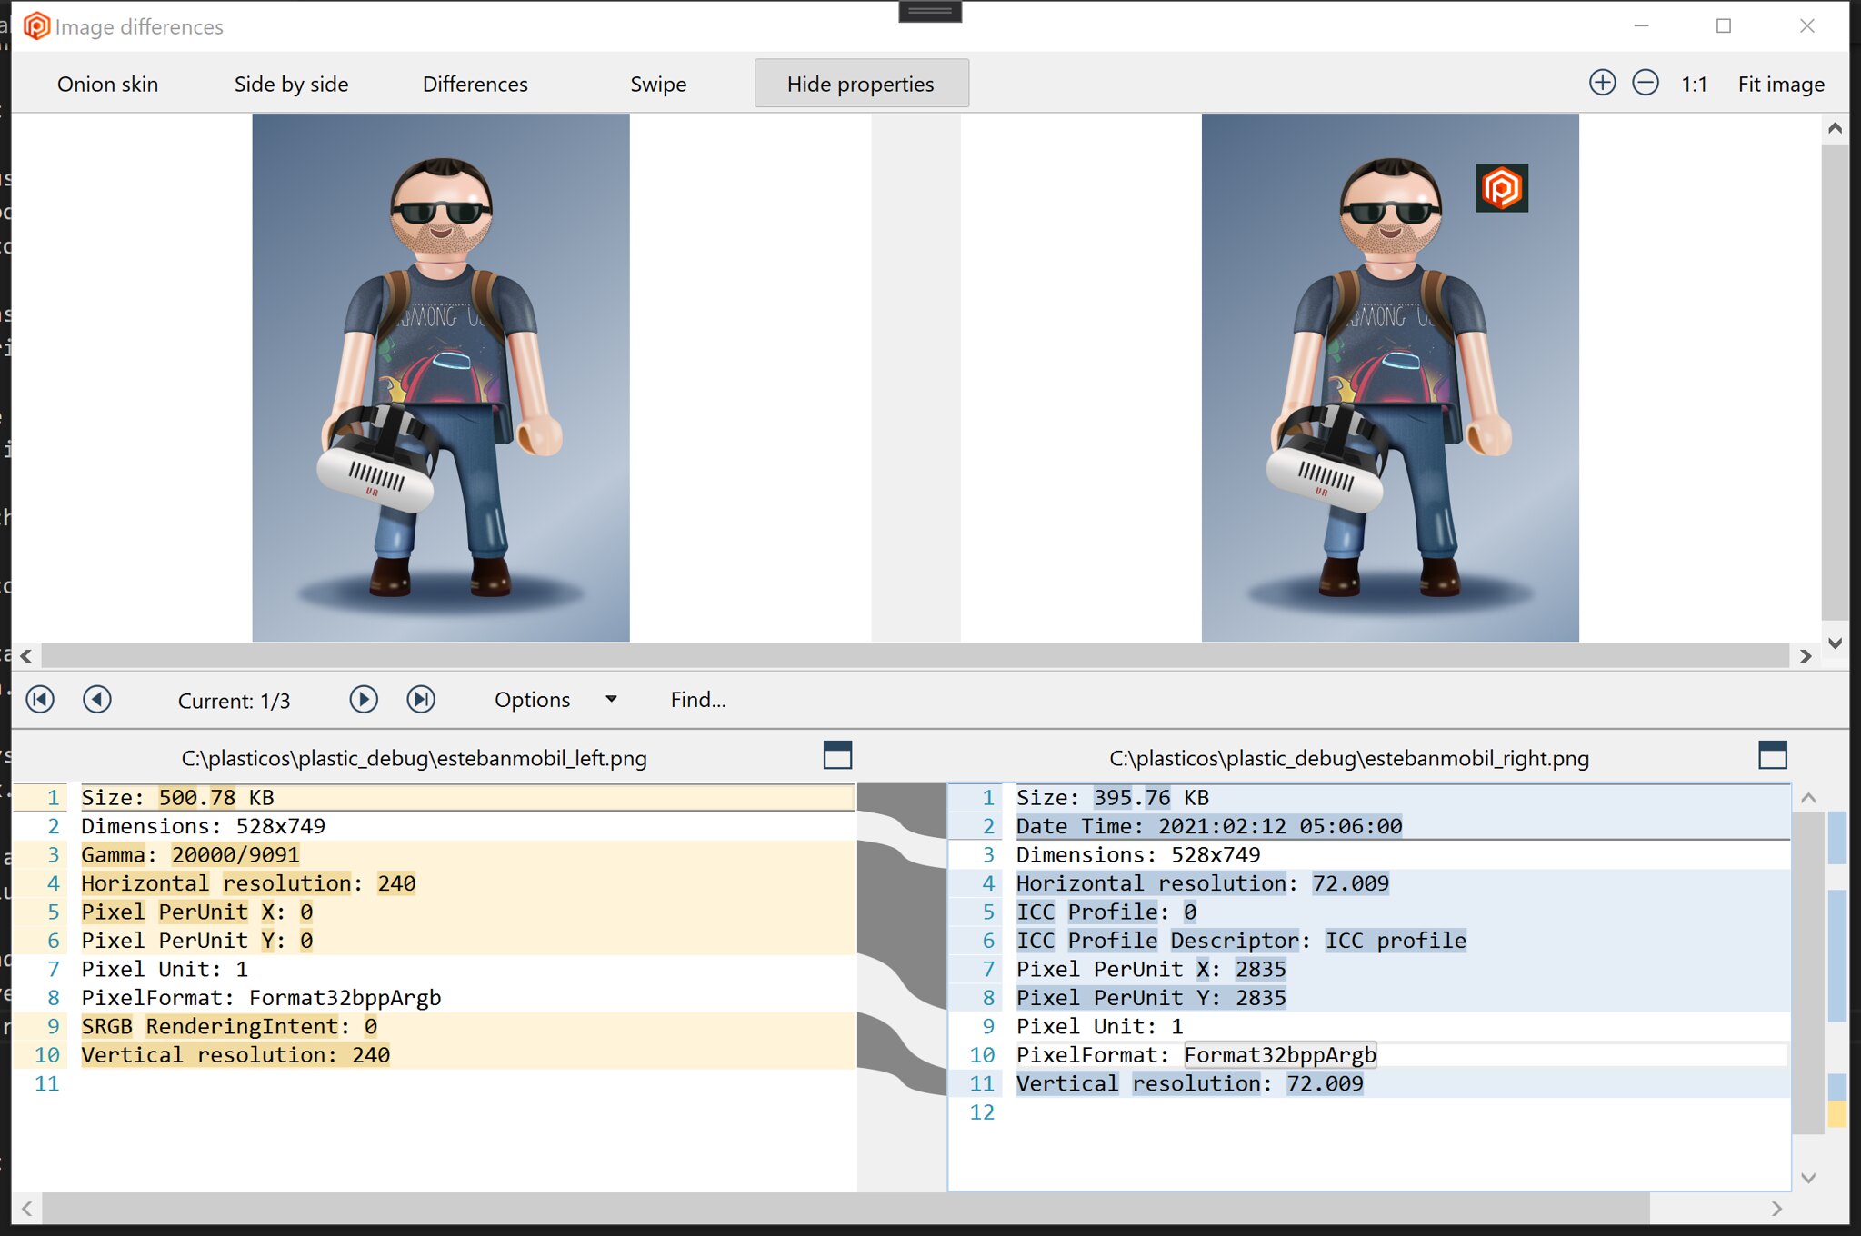Go to the next difference
Screen dimensions: 1861x1236
[364, 699]
